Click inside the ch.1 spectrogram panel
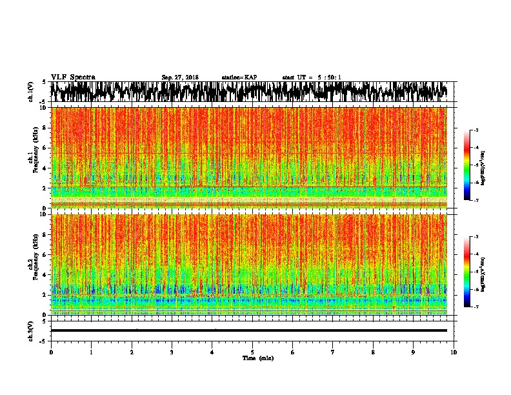The width and height of the screenshot is (511, 395). click(x=249, y=157)
